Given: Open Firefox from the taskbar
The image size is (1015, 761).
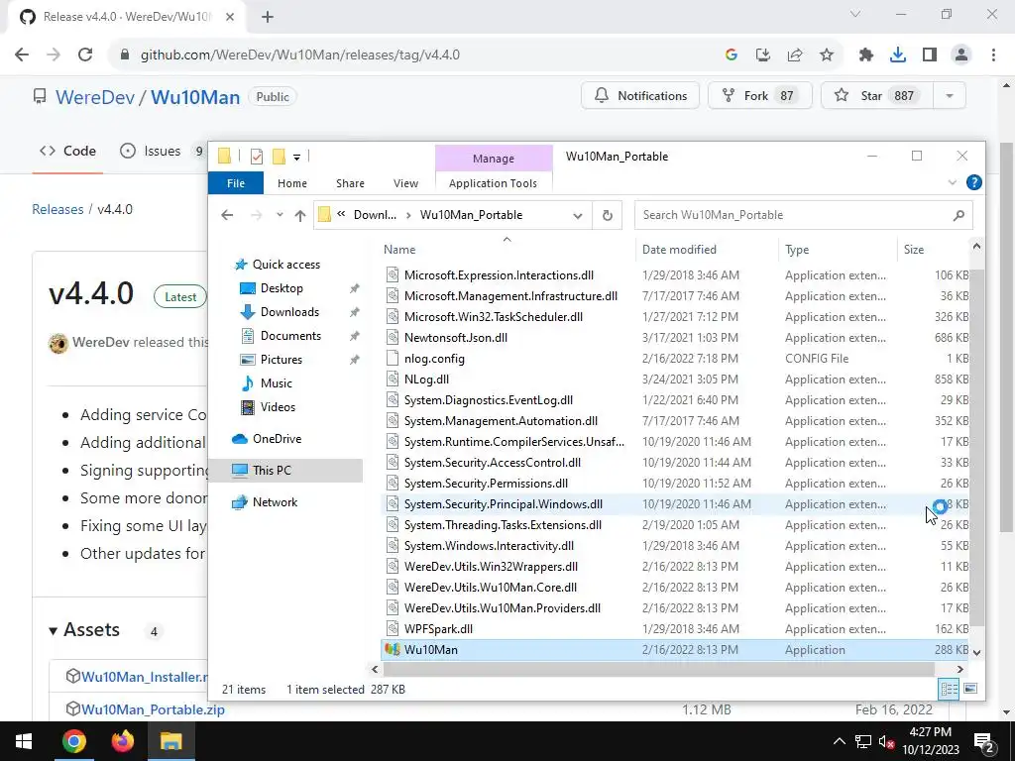Looking at the screenshot, I should (x=122, y=741).
